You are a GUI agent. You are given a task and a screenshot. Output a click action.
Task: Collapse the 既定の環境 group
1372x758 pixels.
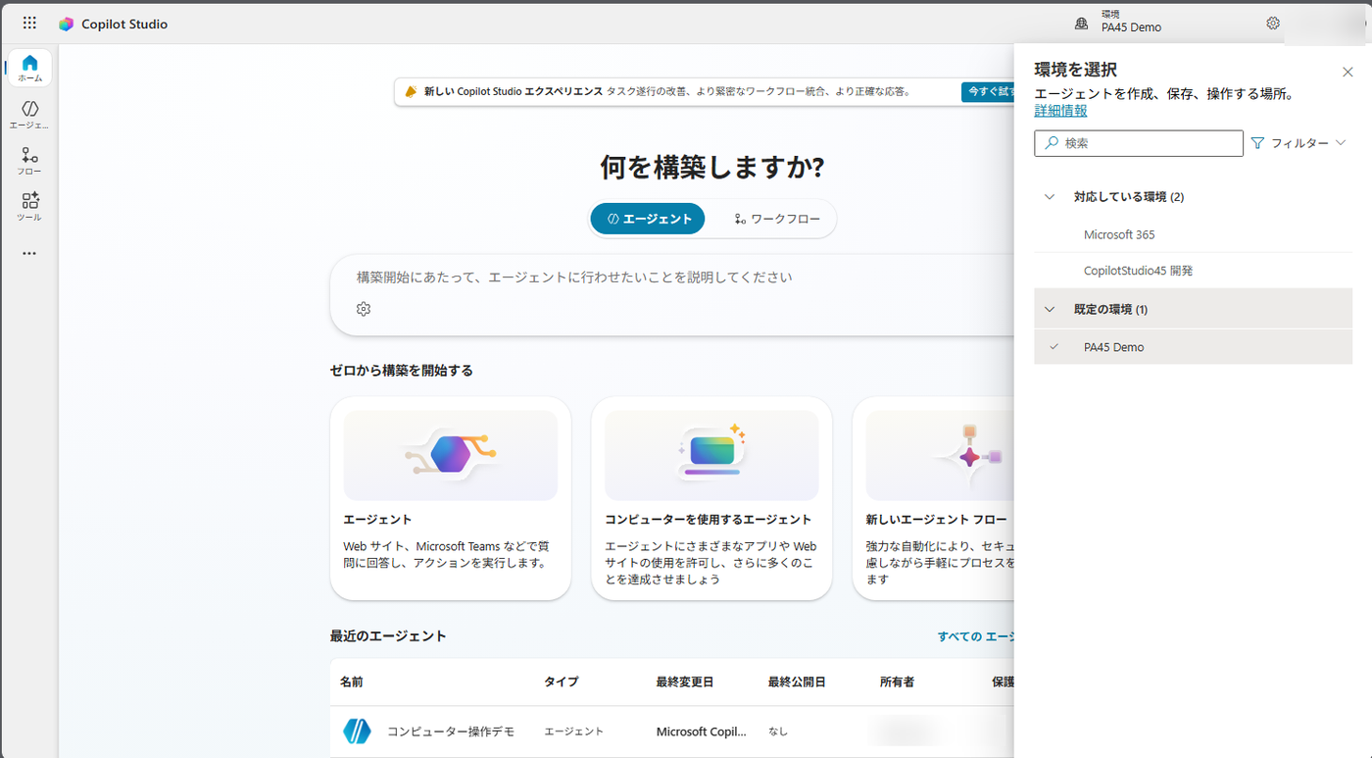pos(1050,310)
